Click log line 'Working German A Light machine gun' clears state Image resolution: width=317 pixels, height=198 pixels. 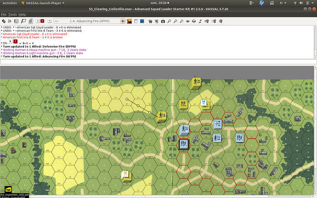(x=43, y=53)
